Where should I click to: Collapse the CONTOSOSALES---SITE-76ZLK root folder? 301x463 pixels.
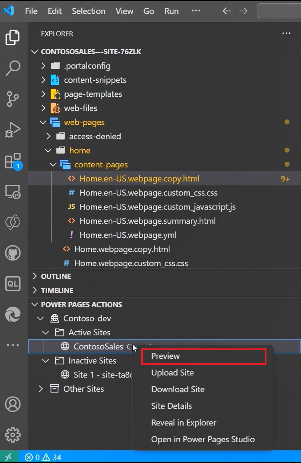pyautogui.click(x=35, y=52)
